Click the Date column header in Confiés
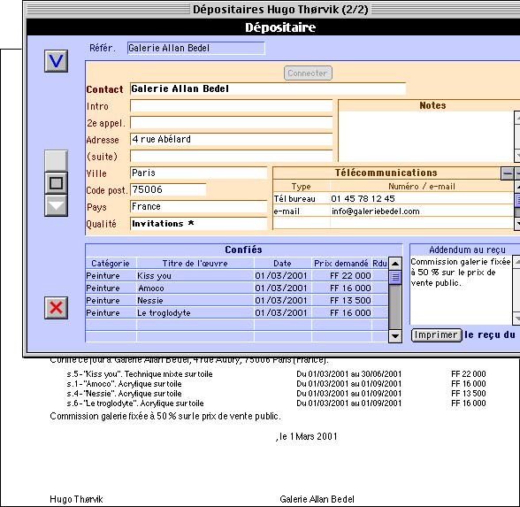Viewport: 520px width, 507px height. [283, 264]
